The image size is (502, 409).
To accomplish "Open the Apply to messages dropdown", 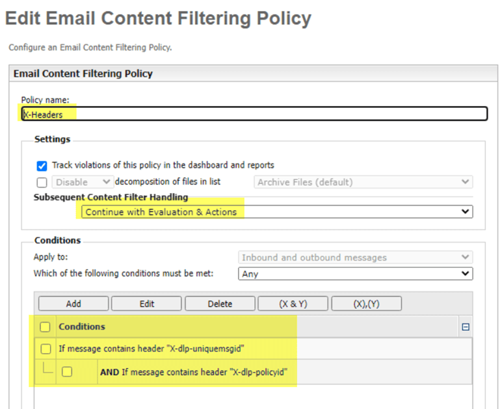I will pos(355,257).
